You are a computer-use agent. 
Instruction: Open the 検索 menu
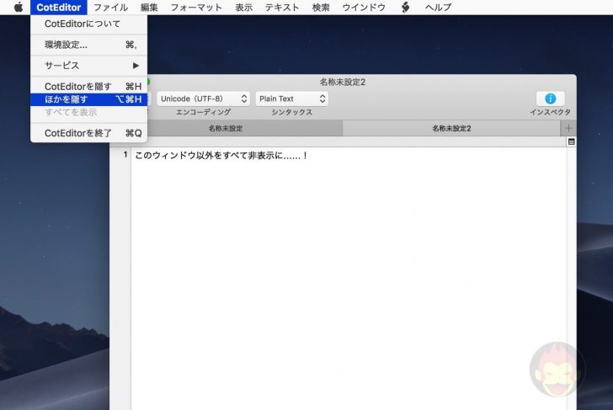click(321, 7)
